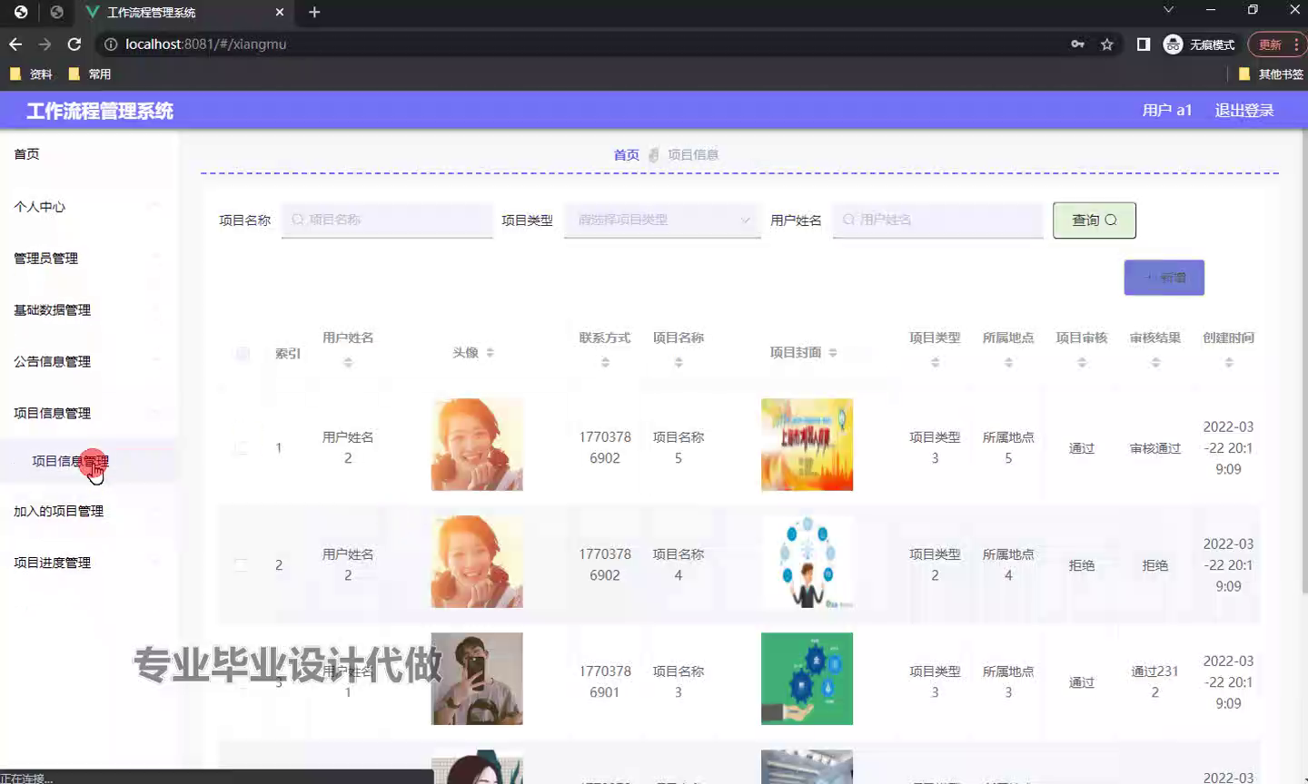Click the browser address bar URL
The image size is (1308, 784).
[x=206, y=44]
